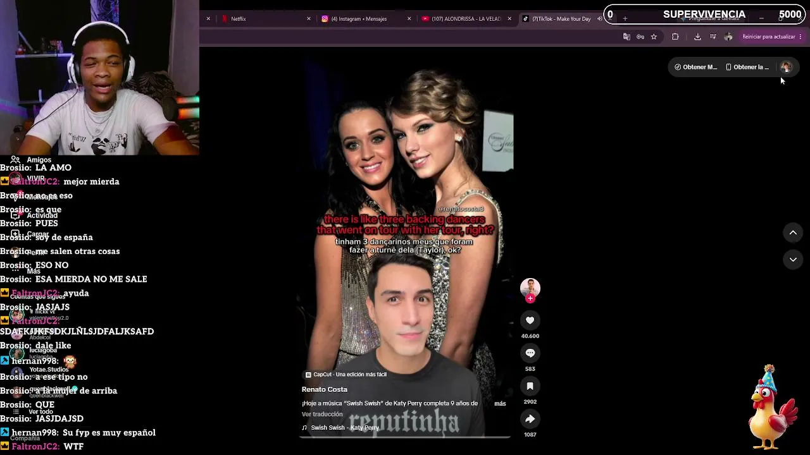
Task: Seek along the video progress bar
Action: pos(405,437)
